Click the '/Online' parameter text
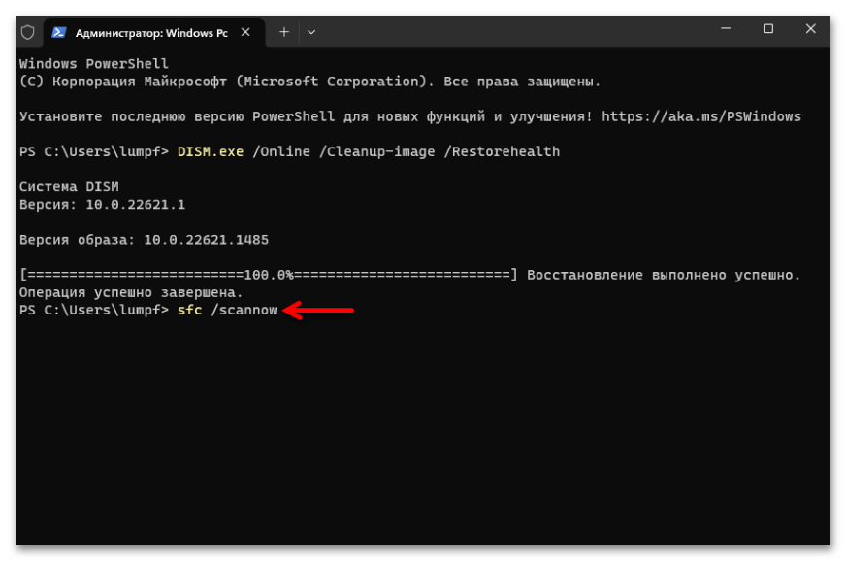 coord(281,151)
